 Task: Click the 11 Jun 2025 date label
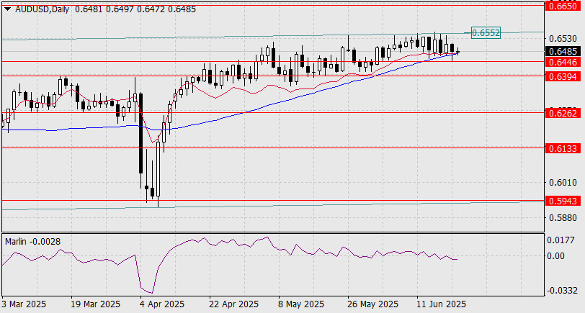coord(442,304)
